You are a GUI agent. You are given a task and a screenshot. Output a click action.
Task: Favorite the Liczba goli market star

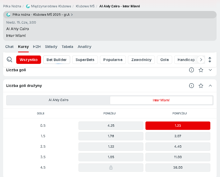tap(201, 70)
